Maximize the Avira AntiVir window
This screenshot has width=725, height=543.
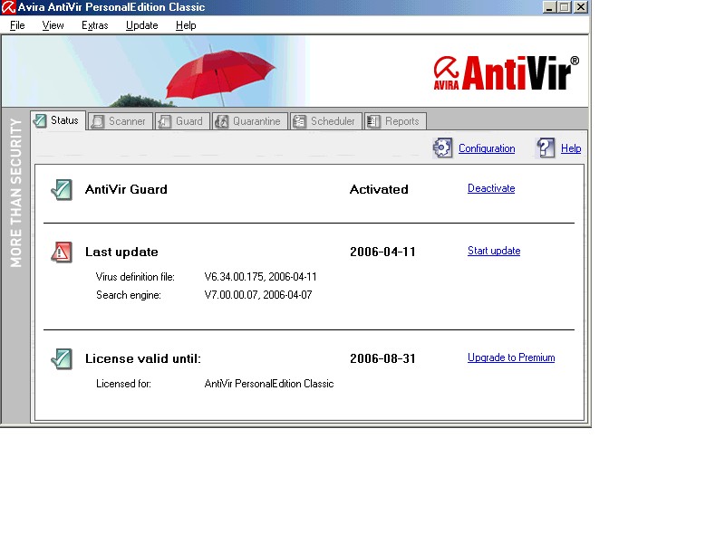click(x=565, y=7)
